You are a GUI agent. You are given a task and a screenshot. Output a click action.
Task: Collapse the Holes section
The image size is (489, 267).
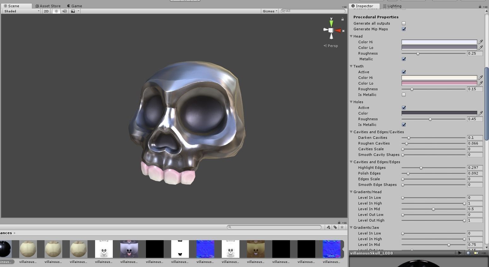click(x=351, y=102)
